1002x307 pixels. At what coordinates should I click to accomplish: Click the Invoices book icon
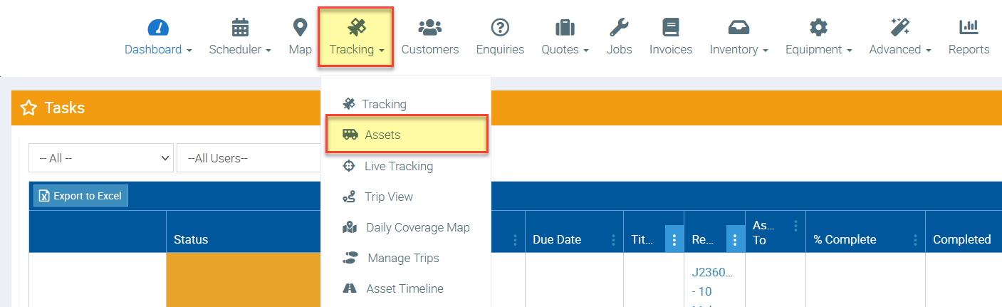[670, 28]
